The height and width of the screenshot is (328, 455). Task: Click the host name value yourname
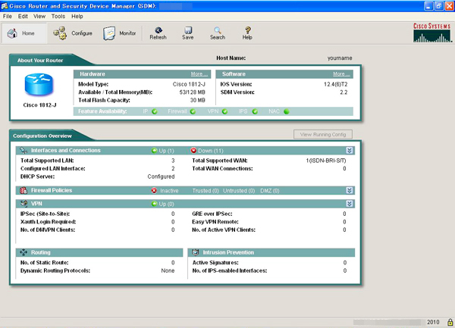point(340,58)
